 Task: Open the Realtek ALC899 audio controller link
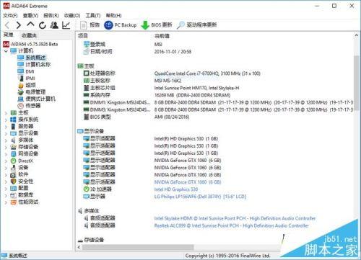[231, 225]
